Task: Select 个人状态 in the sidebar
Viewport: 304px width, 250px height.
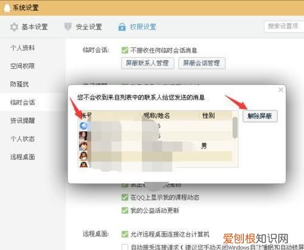Action: pos(22,139)
